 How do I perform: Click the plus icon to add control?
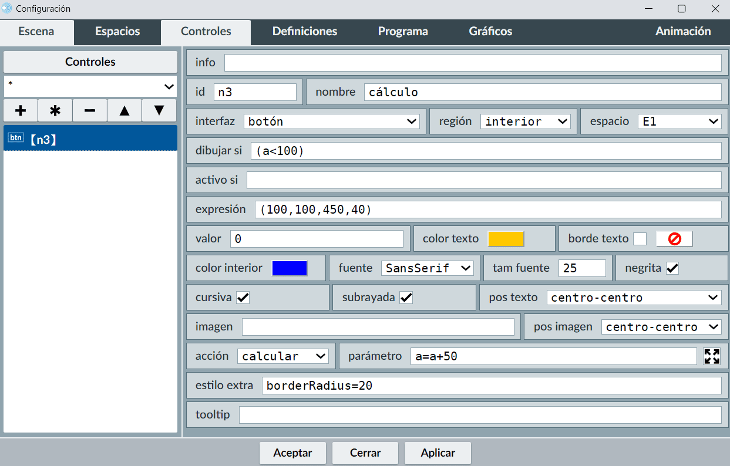click(21, 110)
